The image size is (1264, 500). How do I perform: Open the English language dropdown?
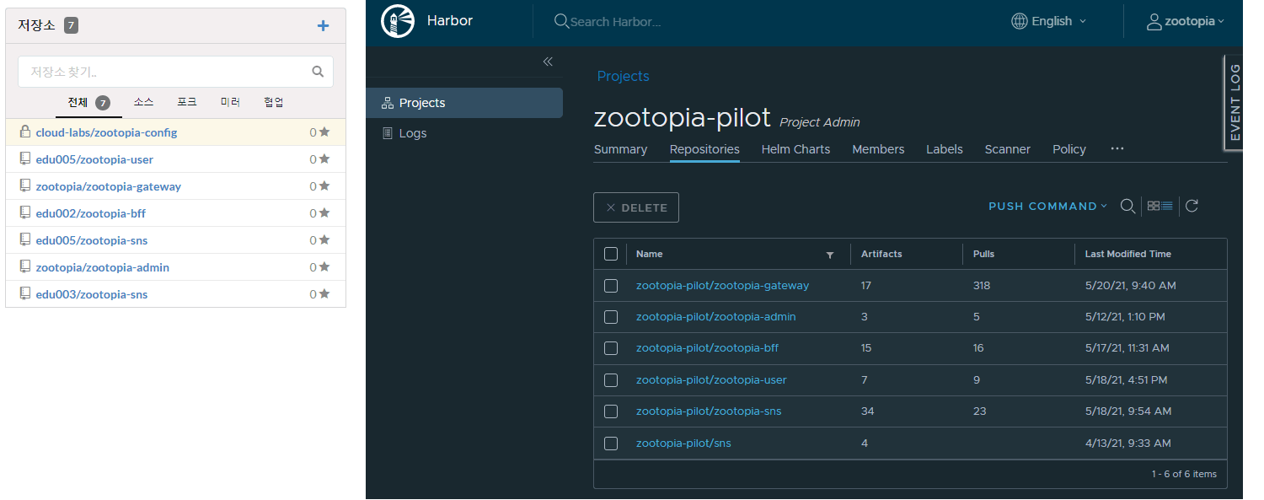click(x=1047, y=21)
